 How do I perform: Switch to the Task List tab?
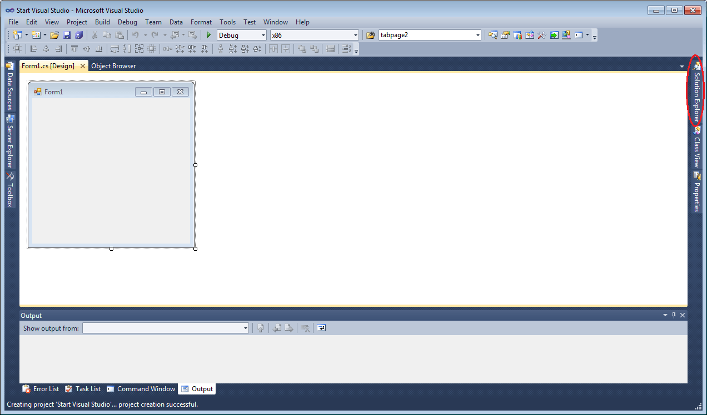pos(83,389)
